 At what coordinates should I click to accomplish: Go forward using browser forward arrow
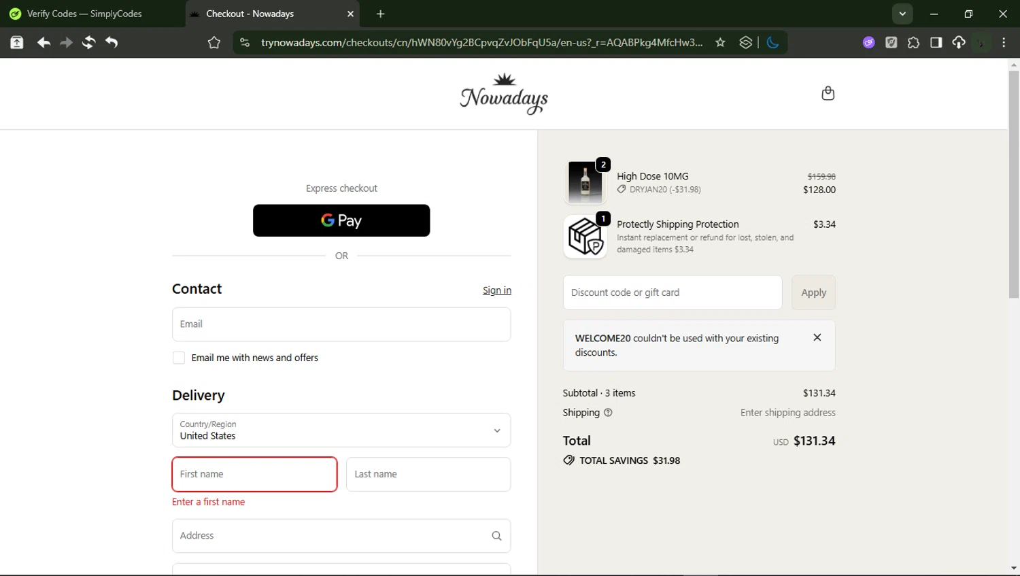point(66,43)
